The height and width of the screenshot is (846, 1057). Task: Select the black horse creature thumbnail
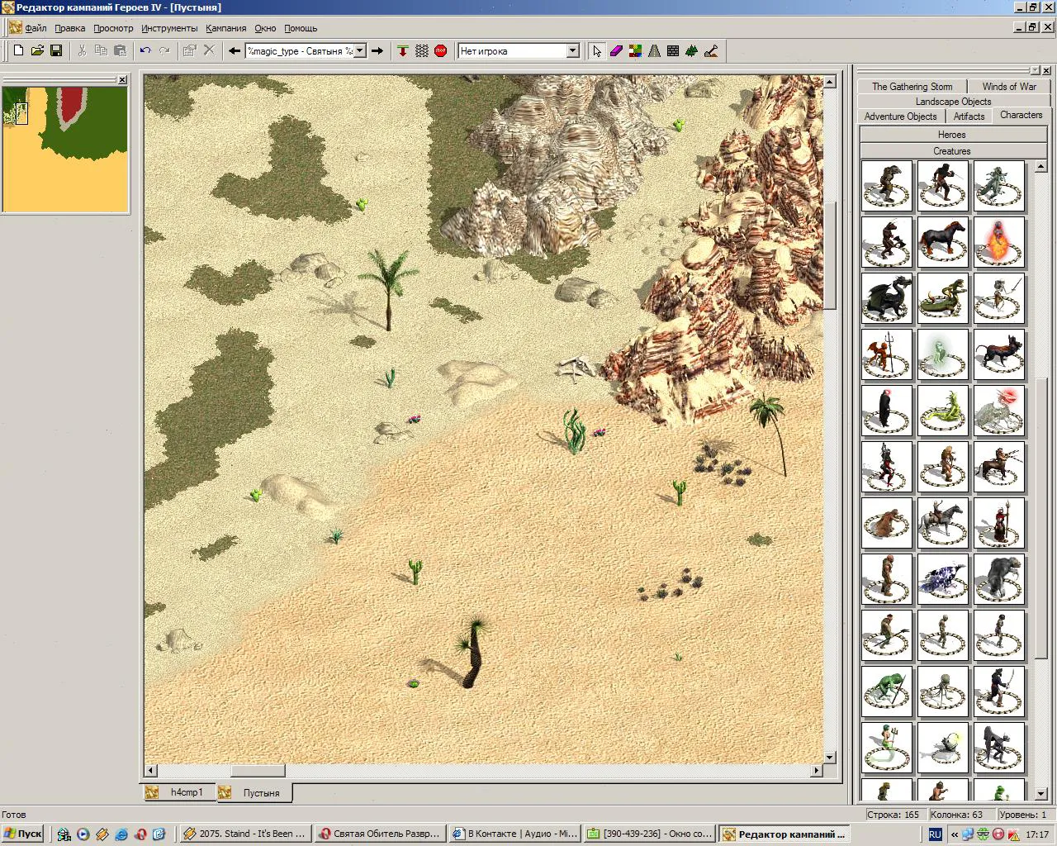tap(943, 242)
